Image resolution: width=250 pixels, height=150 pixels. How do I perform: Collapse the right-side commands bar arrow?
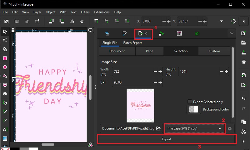point(243,21)
